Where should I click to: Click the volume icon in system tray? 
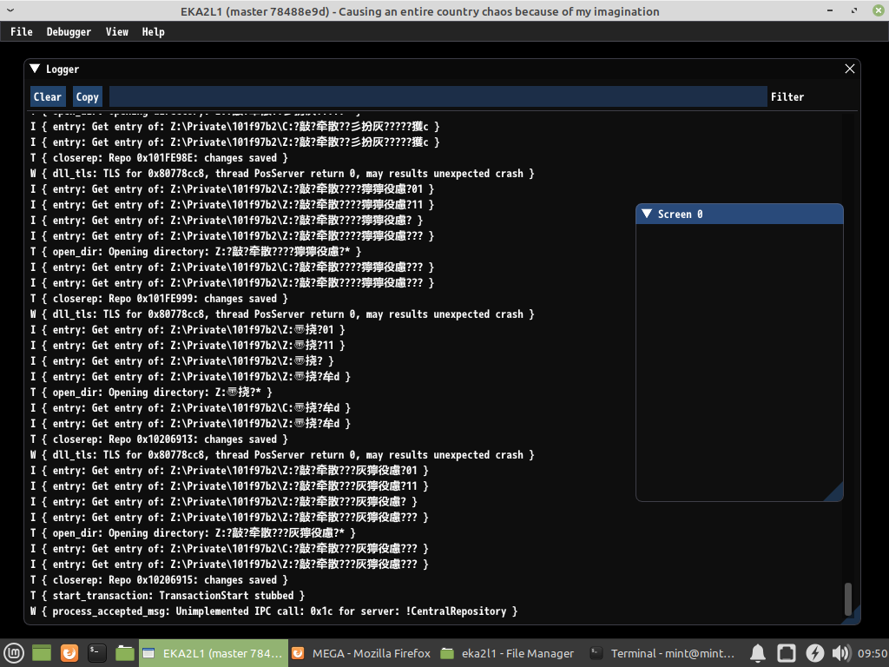pyautogui.click(x=840, y=652)
